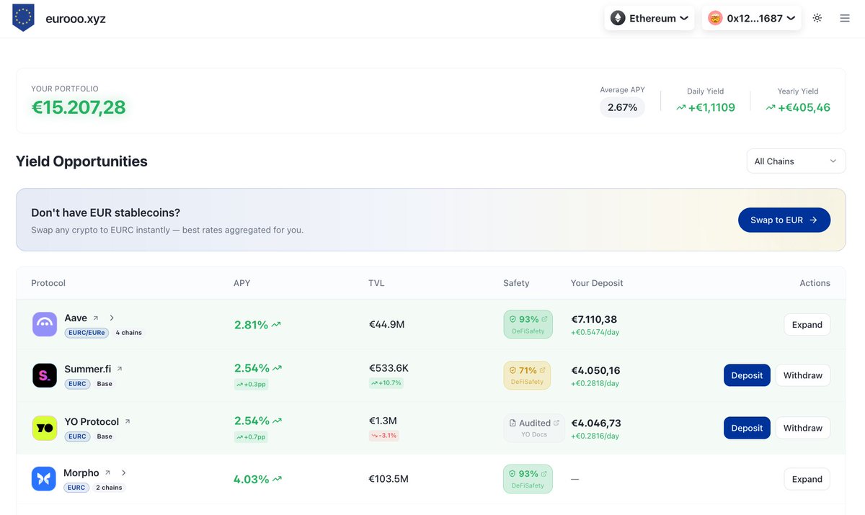Open Aave's 93% DeFiSafety badge
865x515 pixels.
(528, 324)
